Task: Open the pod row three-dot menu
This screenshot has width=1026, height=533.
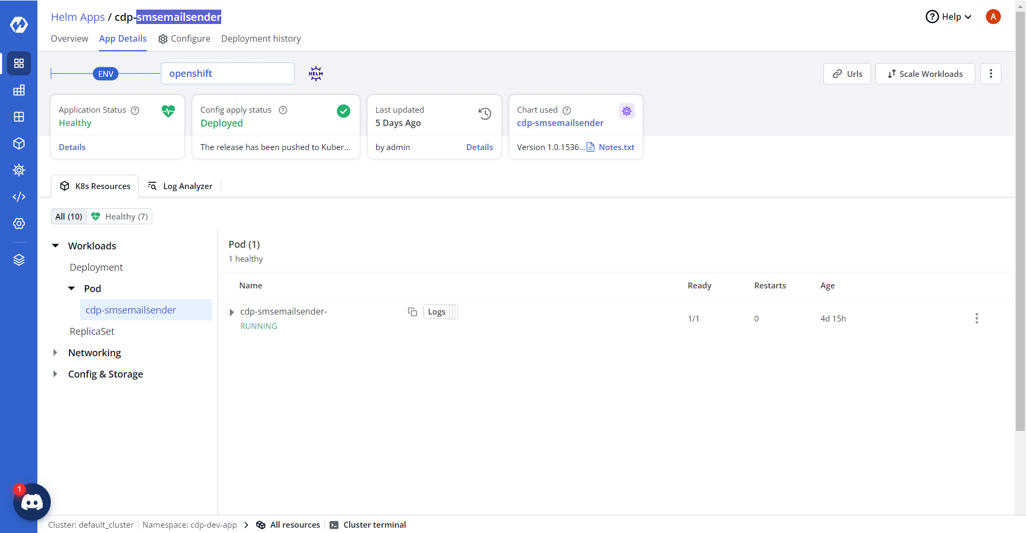Action: point(976,318)
